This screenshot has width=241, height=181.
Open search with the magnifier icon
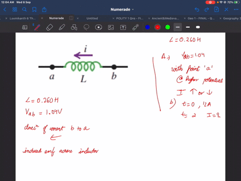coord(25,10)
